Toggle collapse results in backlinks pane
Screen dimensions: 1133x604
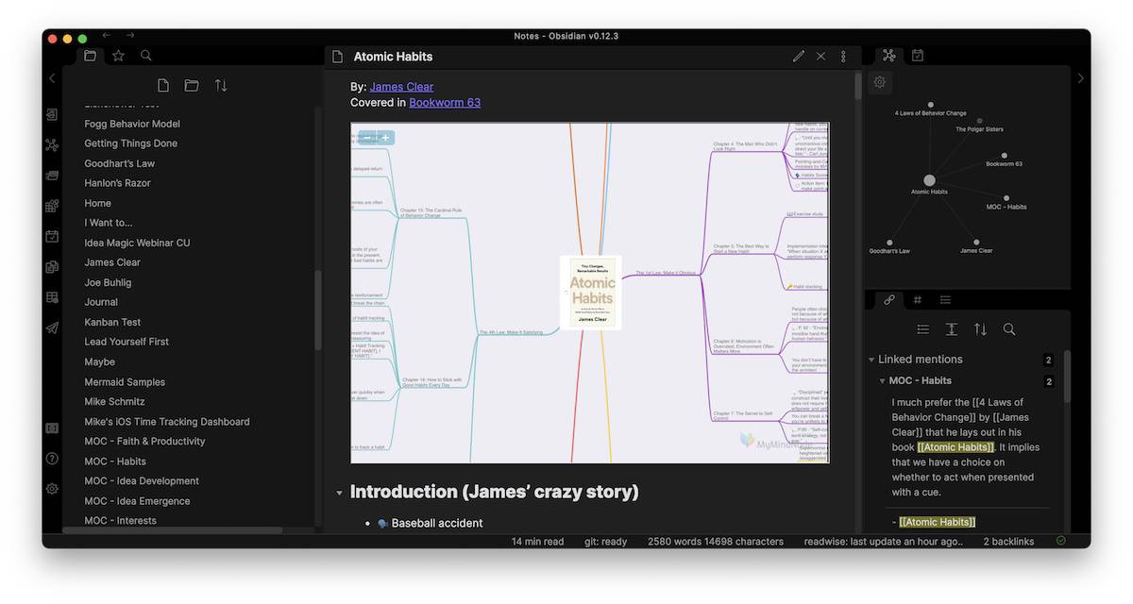click(x=923, y=329)
